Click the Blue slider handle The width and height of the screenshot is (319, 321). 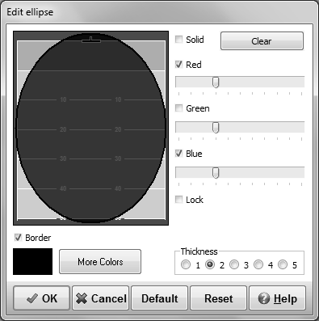pyautogui.click(x=216, y=173)
